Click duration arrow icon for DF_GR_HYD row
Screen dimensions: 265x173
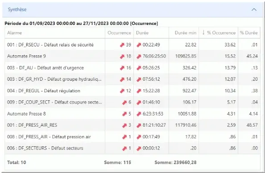(139, 79)
